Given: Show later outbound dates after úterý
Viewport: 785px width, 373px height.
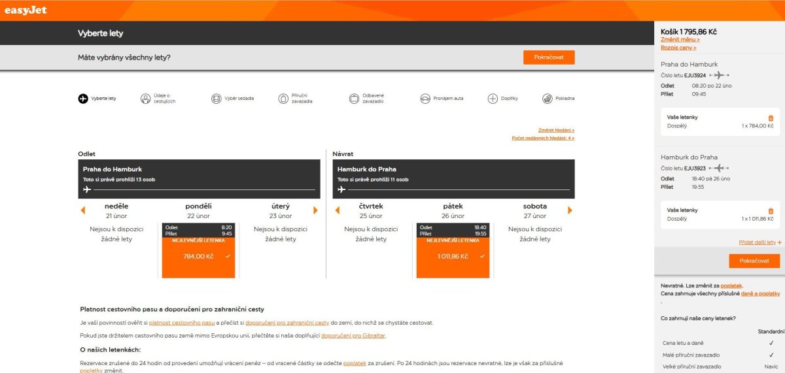Looking at the screenshot, I should (315, 210).
